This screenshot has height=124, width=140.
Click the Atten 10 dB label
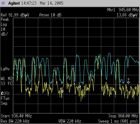click(50, 15)
